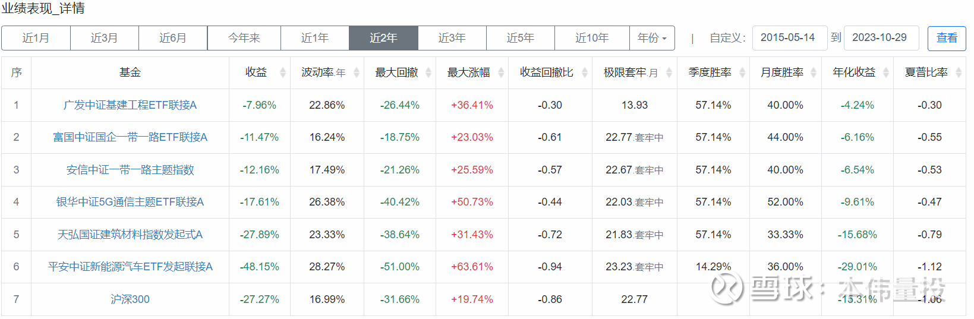Image resolution: width=974 pixels, height=319 pixels.
Task: Click start date field 2015-05-14
Action: 789,37
